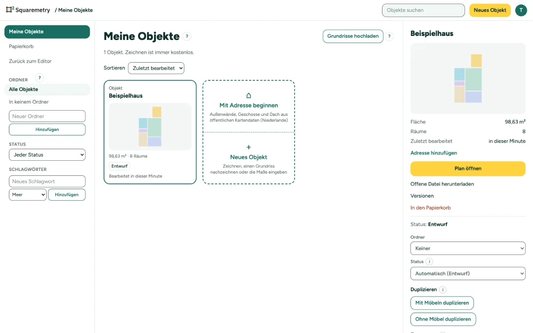Click the help icon next to ORDNER

coord(40,78)
